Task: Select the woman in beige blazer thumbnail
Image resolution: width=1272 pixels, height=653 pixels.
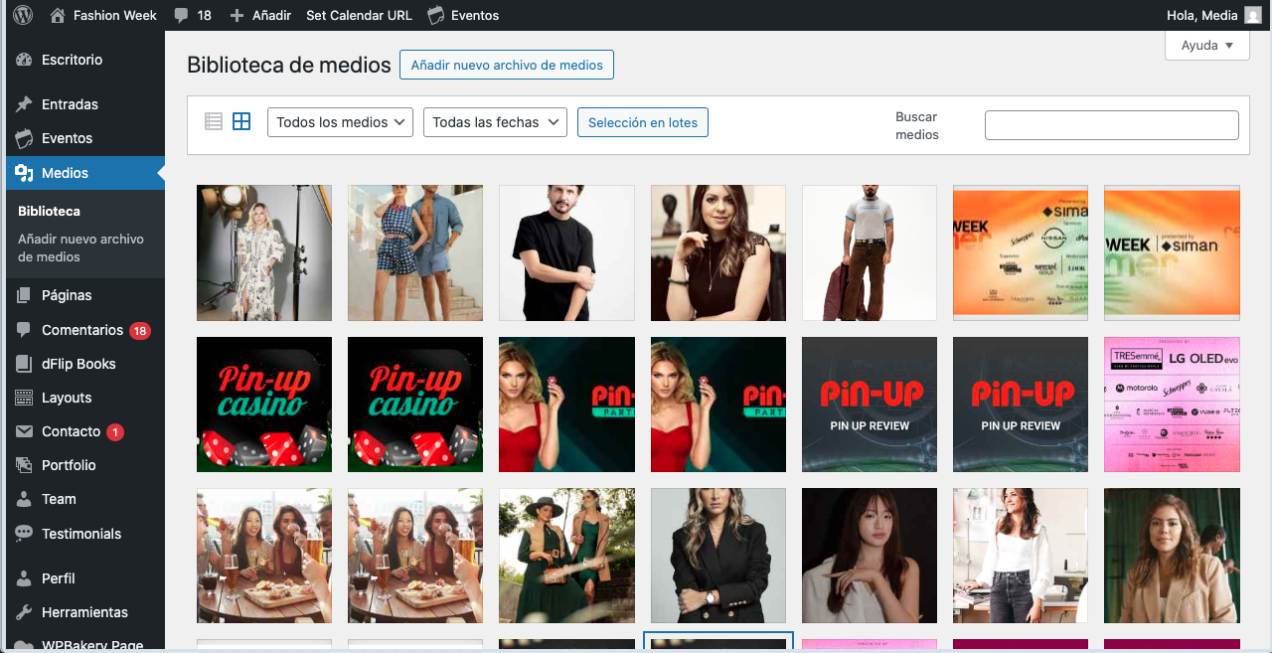Action: 1172,556
